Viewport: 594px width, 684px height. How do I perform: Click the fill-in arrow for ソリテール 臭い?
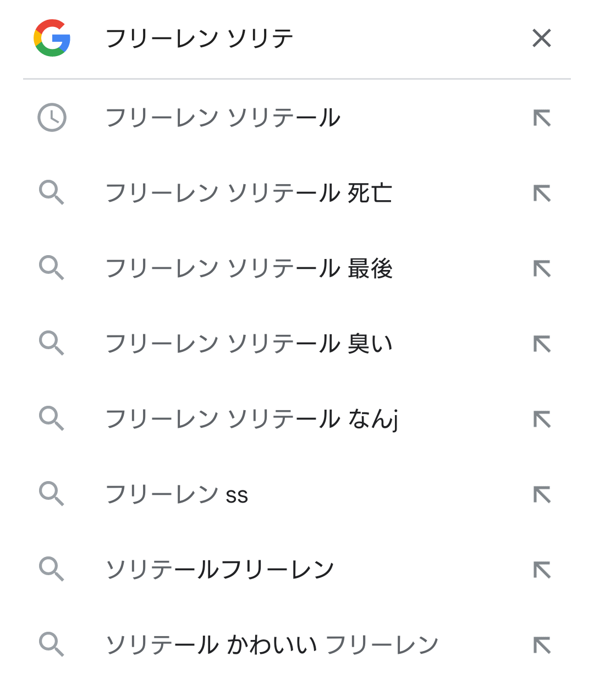[x=542, y=344]
